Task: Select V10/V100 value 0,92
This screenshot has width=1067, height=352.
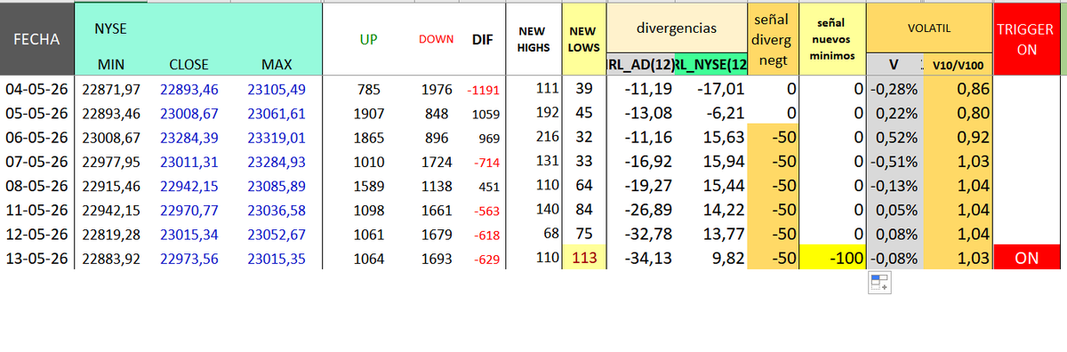Action: click(x=974, y=137)
